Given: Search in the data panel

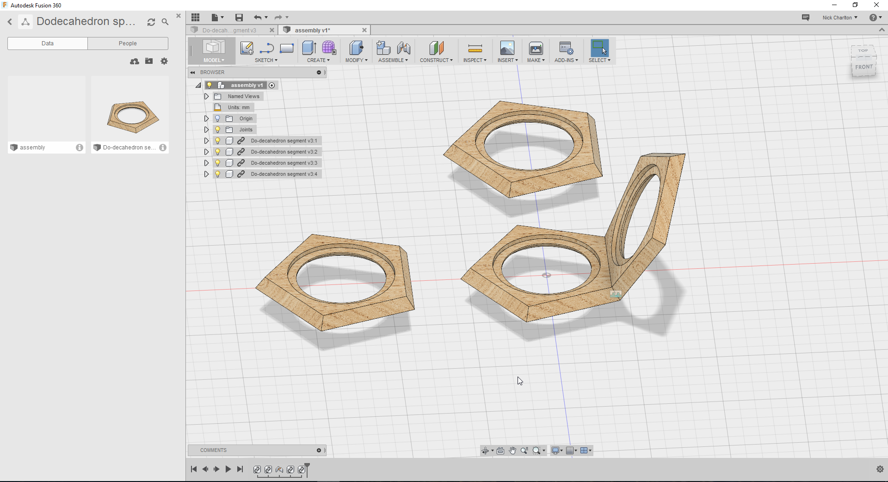Looking at the screenshot, I should [165, 22].
